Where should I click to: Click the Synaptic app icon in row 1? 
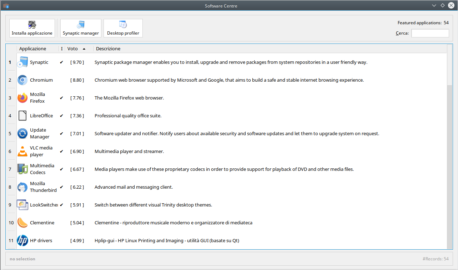(22, 62)
